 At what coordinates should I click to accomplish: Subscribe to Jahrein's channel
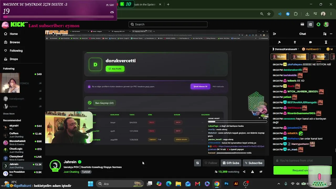click(254, 163)
